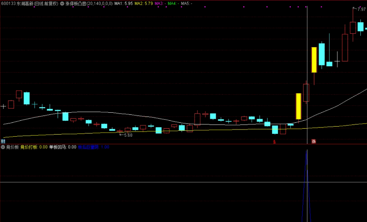Select the 涨停板凸显(20,140,0,0,0) indicator name

click(x=89, y=3)
